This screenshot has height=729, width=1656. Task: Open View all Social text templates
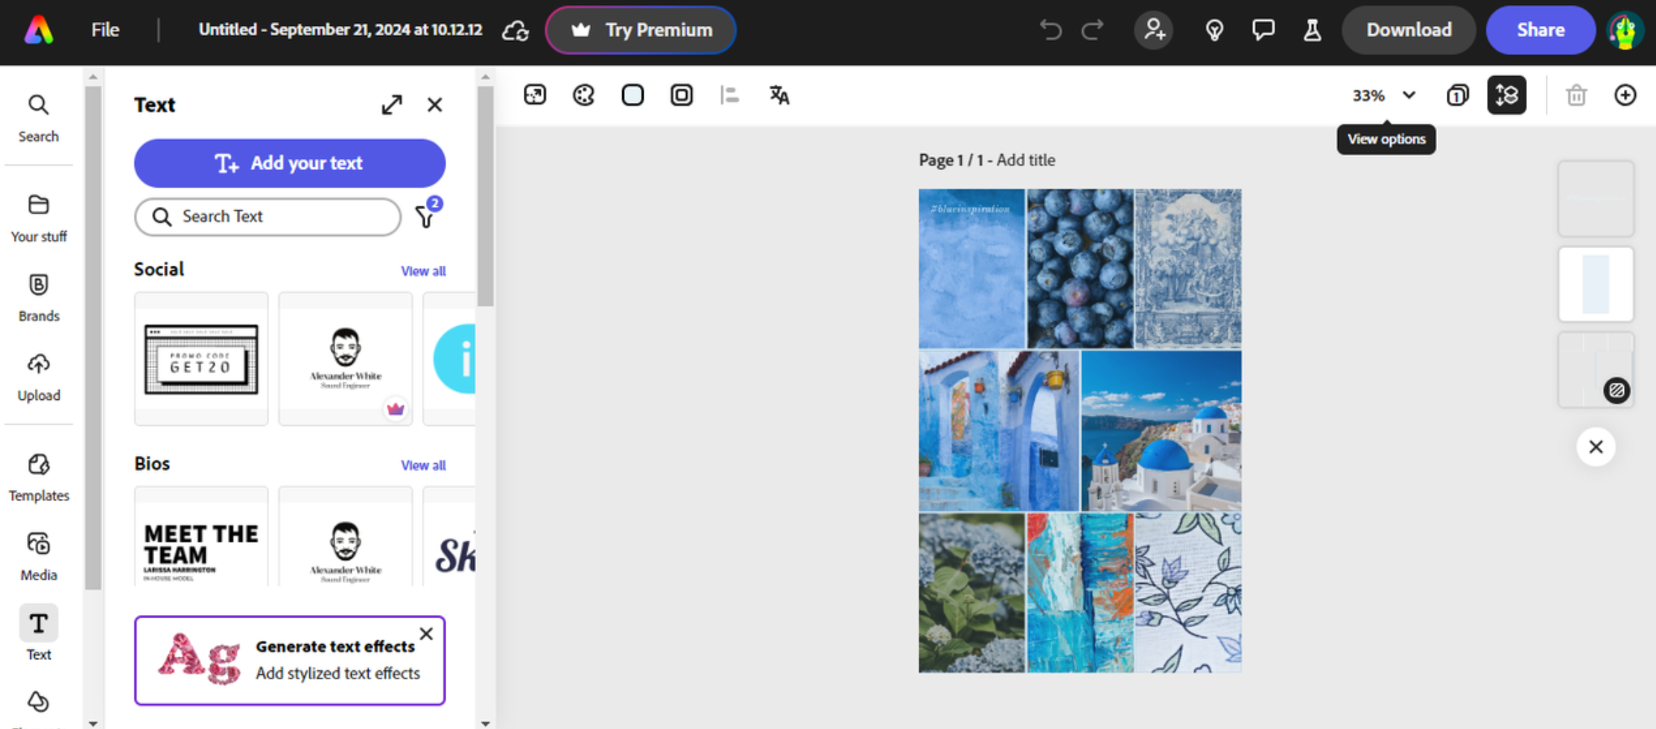tap(422, 270)
